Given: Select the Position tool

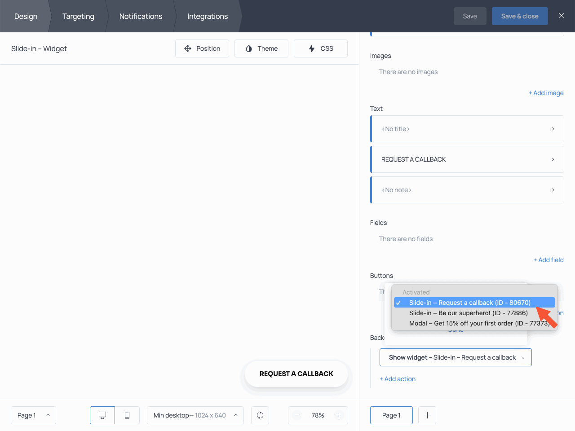Looking at the screenshot, I should [202, 48].
